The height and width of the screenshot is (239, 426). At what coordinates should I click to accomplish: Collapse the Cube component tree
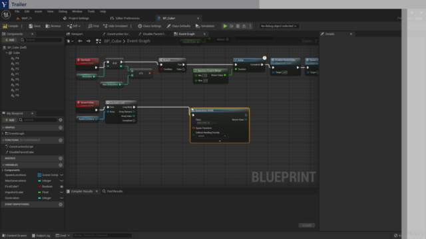point(7,53)
